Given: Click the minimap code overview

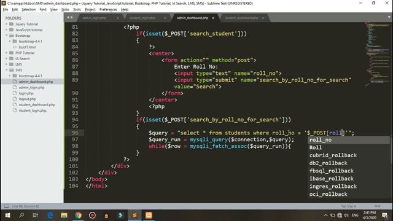Looking at the screenshot, I should [378, 54].
